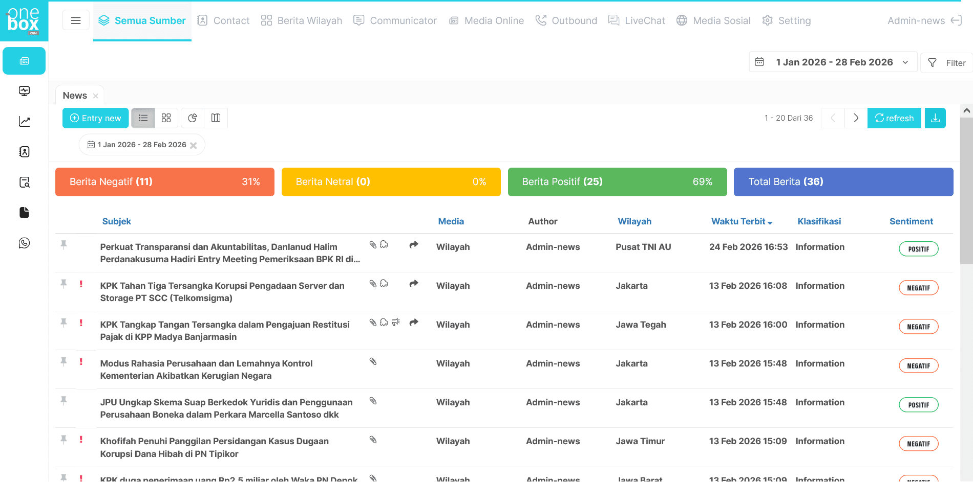Sort by Wilayah column header
This screenshot has height=482, width=973.
point(634,221)
